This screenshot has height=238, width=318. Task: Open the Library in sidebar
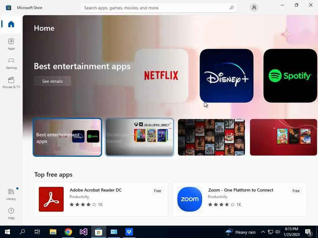coord(11,194)
